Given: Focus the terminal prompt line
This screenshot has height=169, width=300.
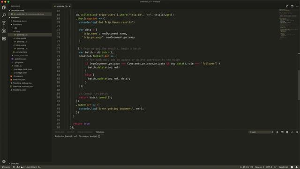Looking at the screenshot, I should 77,137.
